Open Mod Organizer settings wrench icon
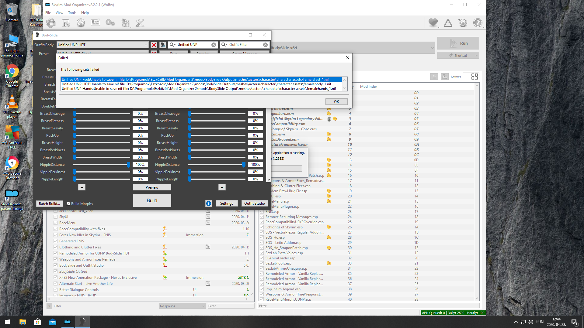 pyautogui.click(x=140, y=23)
